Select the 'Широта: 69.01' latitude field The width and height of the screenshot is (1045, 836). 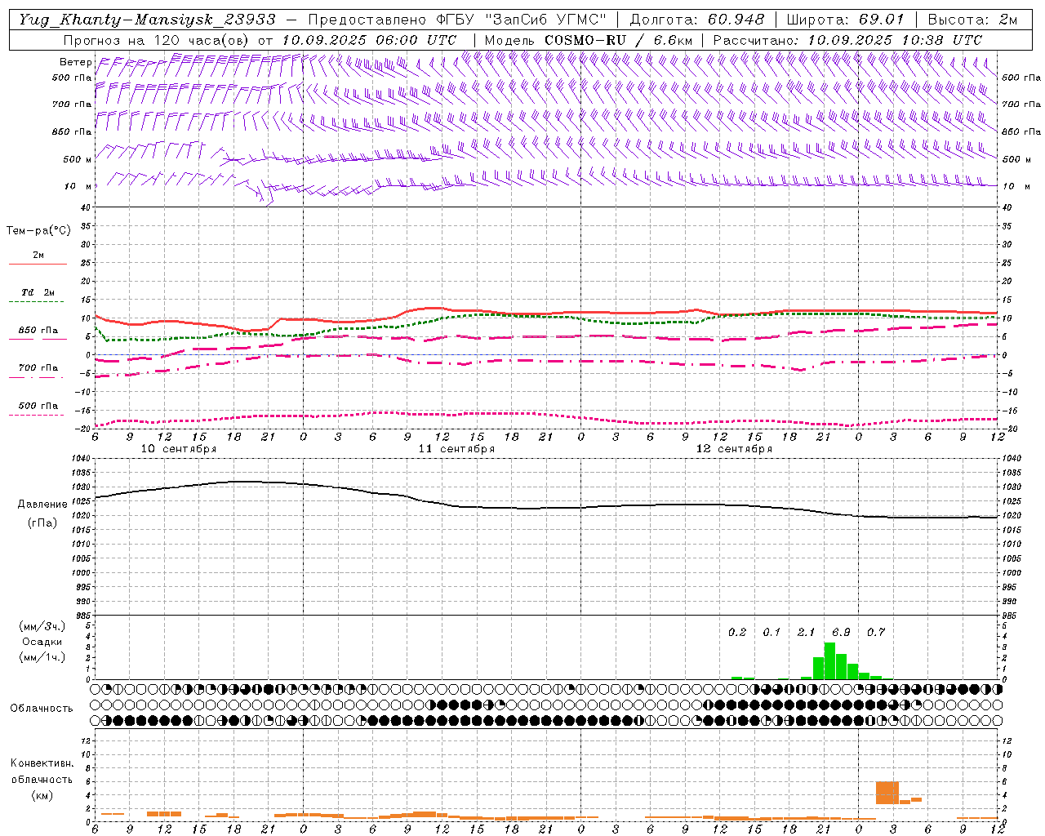tap(846, 19)
